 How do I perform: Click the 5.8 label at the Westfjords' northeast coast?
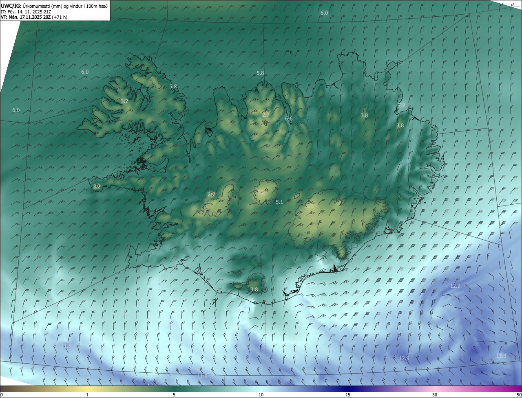tap(173, 86)
